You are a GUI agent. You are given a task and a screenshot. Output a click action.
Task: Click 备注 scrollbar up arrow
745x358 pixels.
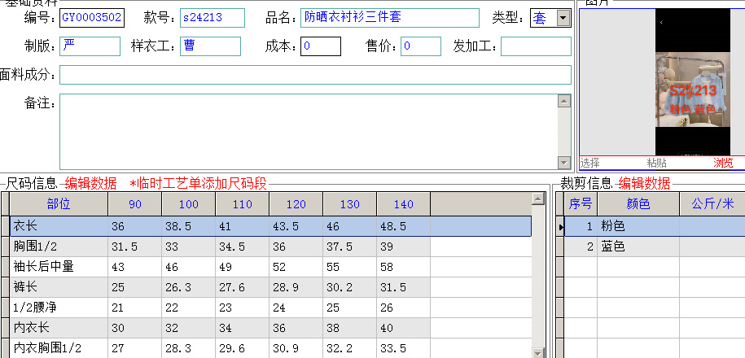[564, 101]
